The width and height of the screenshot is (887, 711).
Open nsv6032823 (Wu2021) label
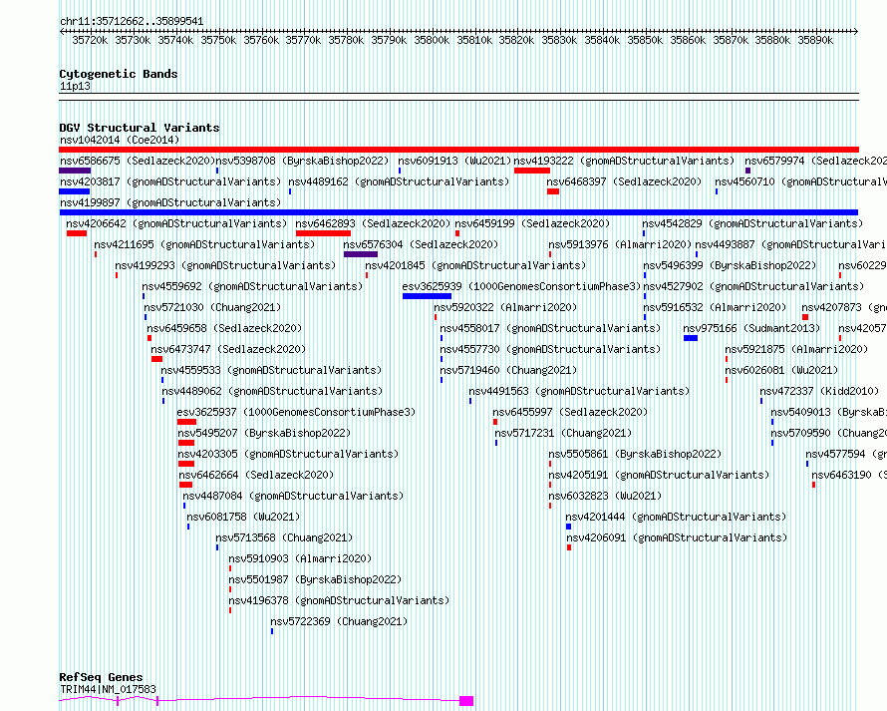tap(605, 496)
